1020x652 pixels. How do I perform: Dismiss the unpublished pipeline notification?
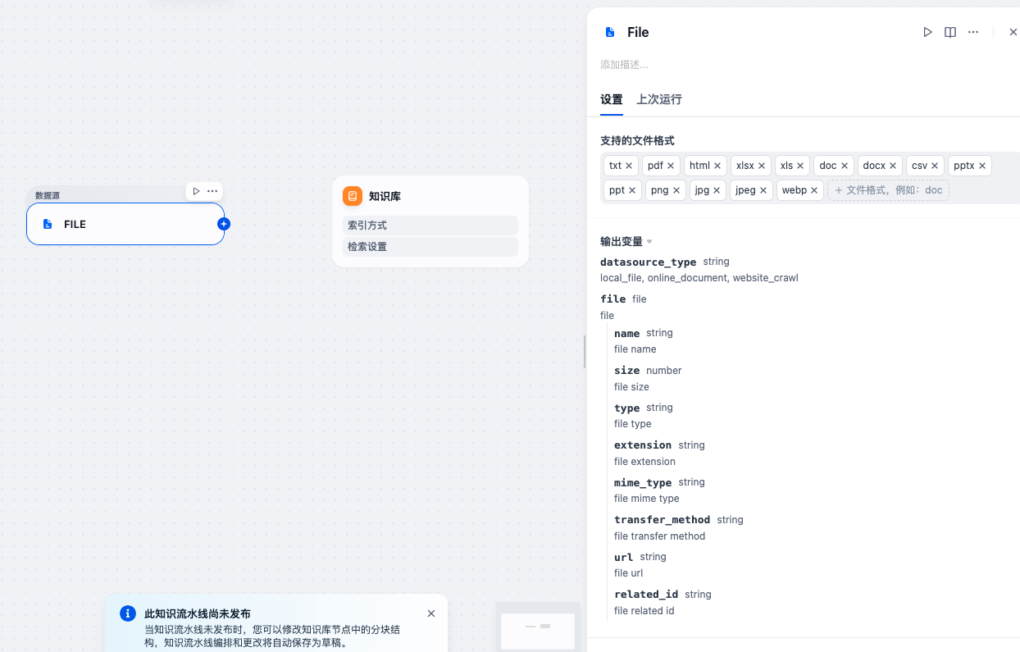tap(430, 613)
